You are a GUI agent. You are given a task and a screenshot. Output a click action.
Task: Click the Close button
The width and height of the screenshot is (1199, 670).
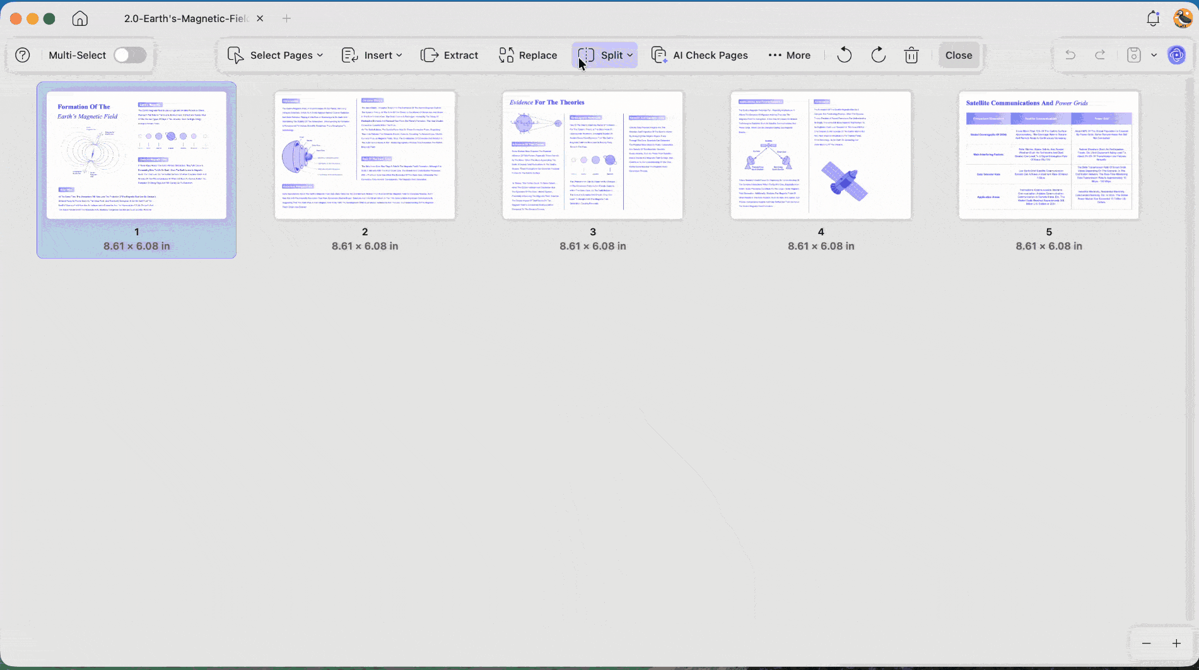click(x=959, y=56)
